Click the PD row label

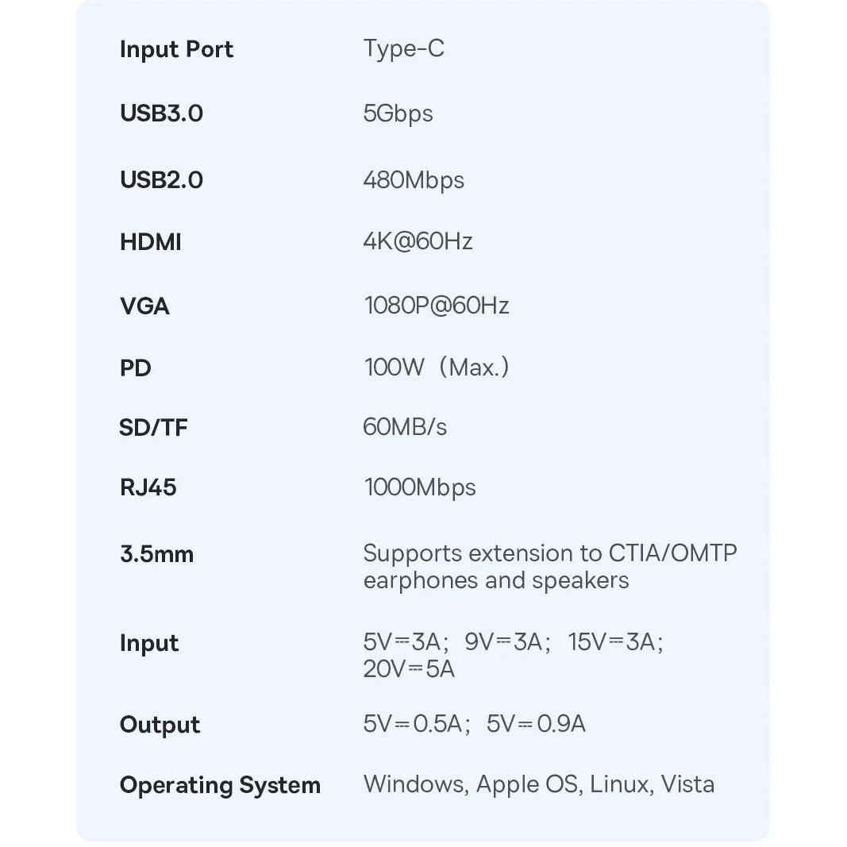(135, 368)
